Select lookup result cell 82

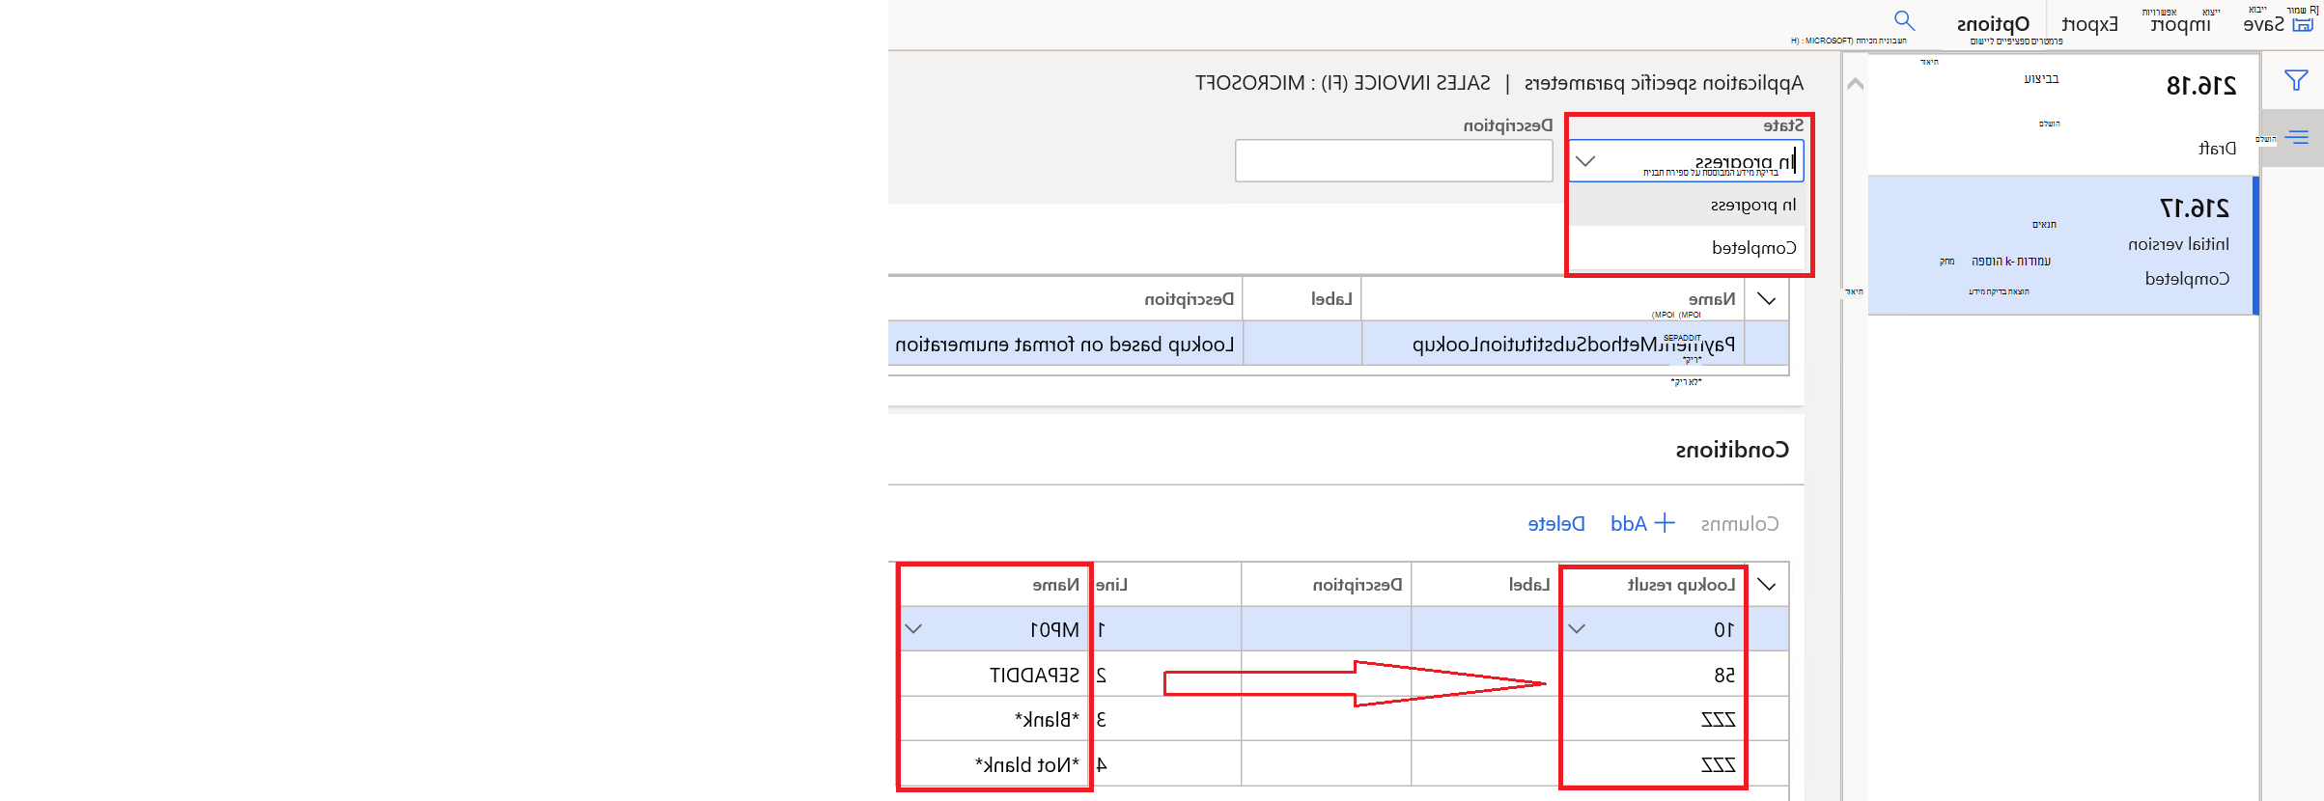point(1652,675)
